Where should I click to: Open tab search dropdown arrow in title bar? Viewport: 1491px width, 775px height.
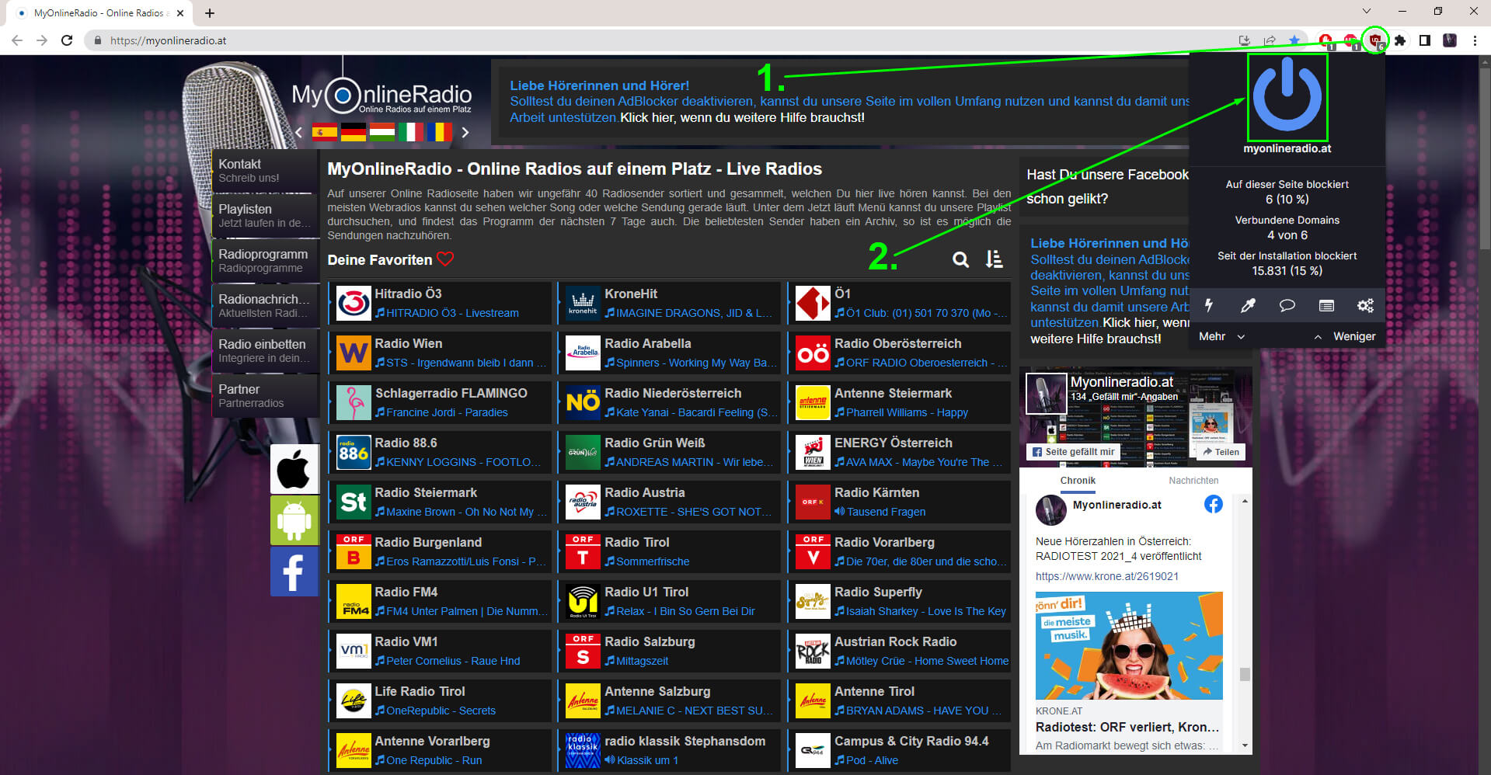tap(1366, 11)
